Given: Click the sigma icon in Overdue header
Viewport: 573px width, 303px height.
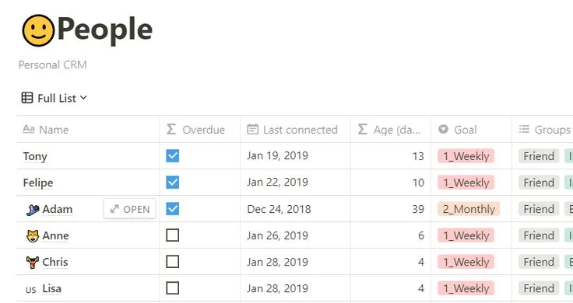Looking at the screenshot, I should coord(171,129).
